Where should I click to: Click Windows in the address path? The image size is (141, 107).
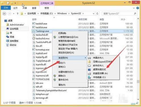click(62, 14)
